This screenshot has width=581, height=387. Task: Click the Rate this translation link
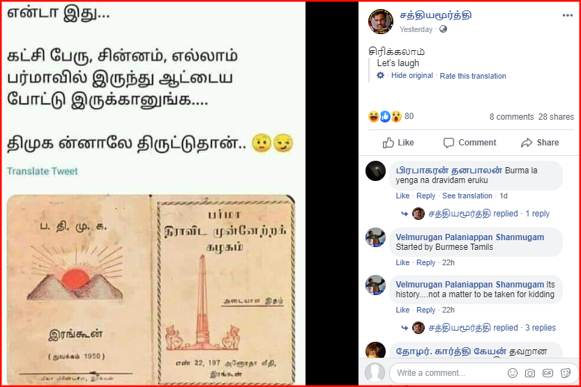[x=472, y=76]
